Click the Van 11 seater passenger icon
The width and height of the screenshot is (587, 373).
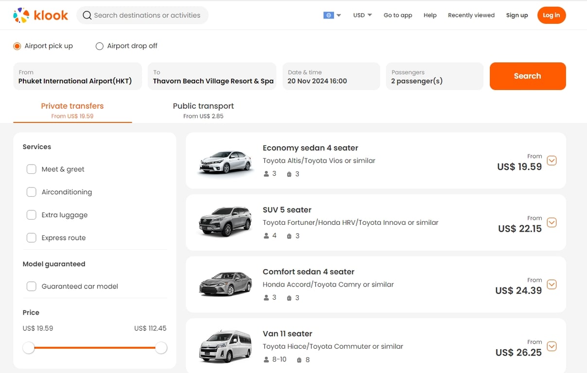266,360
